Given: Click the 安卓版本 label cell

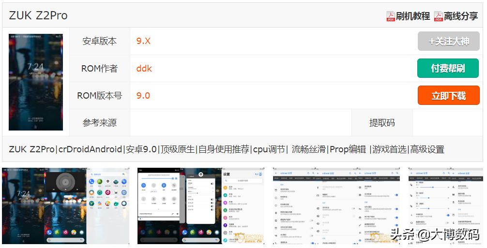Looking at the screenshot, I should click(x=99, y=41).
